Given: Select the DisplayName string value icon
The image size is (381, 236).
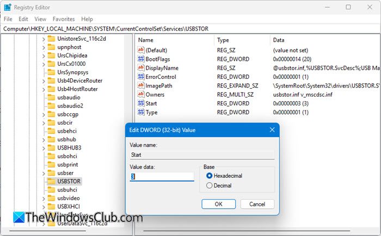Looking at the screenshot, I should pos(140,68).
